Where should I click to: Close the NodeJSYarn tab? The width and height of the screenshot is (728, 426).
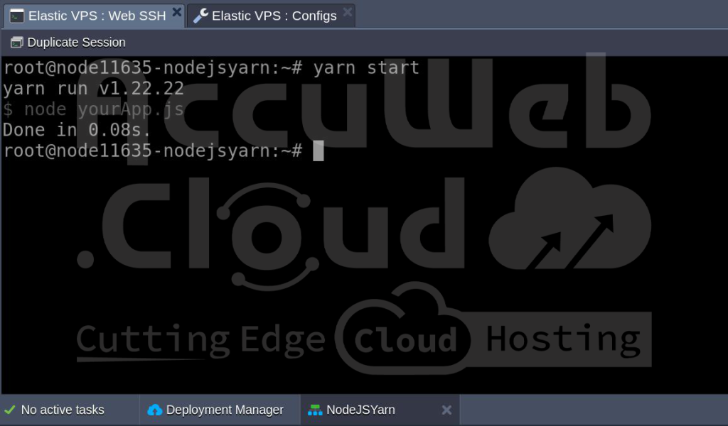(446, 410)
